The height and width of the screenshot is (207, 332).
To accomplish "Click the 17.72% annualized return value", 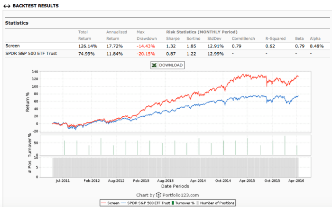I will [x=115, y=46].
